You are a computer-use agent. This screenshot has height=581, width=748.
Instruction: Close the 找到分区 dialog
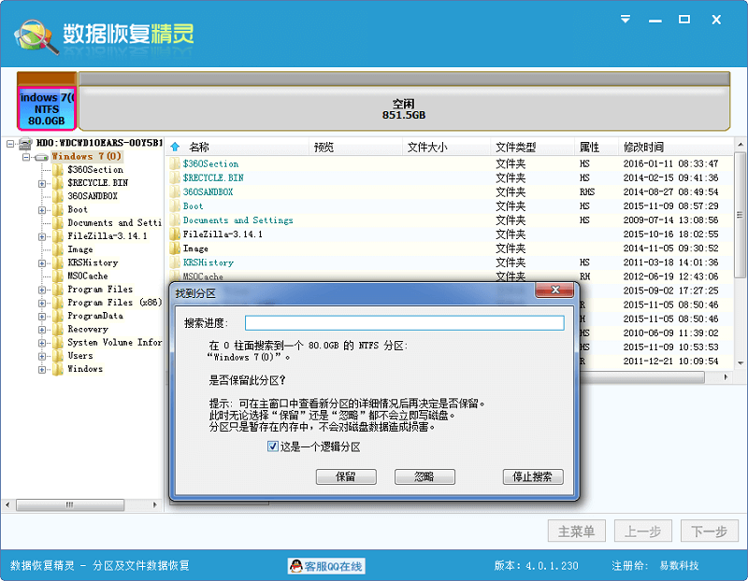(554, 290)
